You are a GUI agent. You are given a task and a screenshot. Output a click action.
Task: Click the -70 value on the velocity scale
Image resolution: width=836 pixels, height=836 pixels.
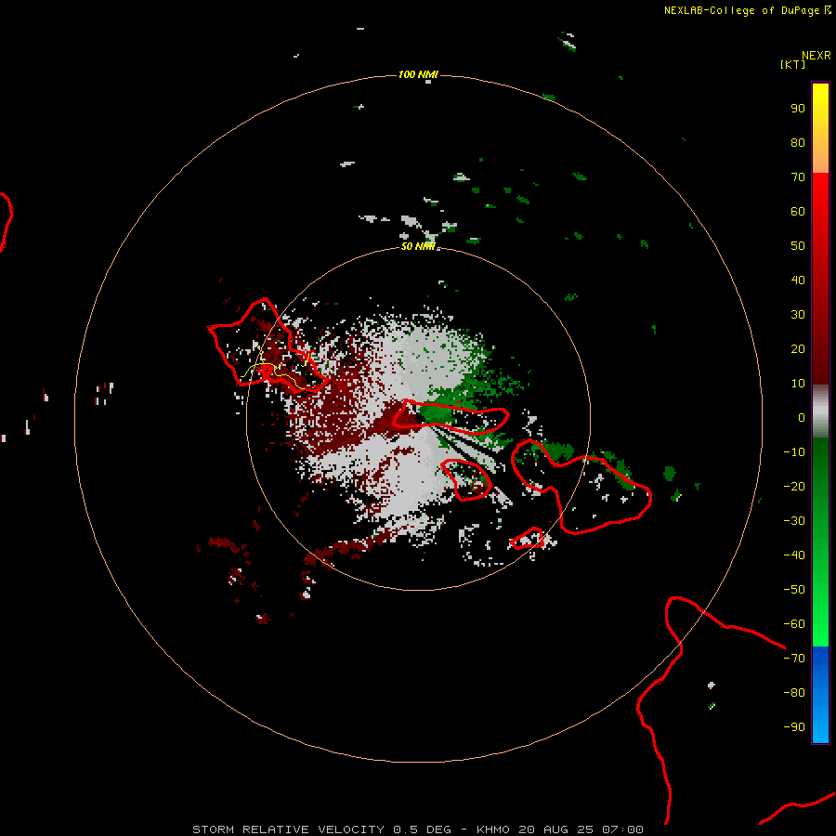[x=794, y=659]
